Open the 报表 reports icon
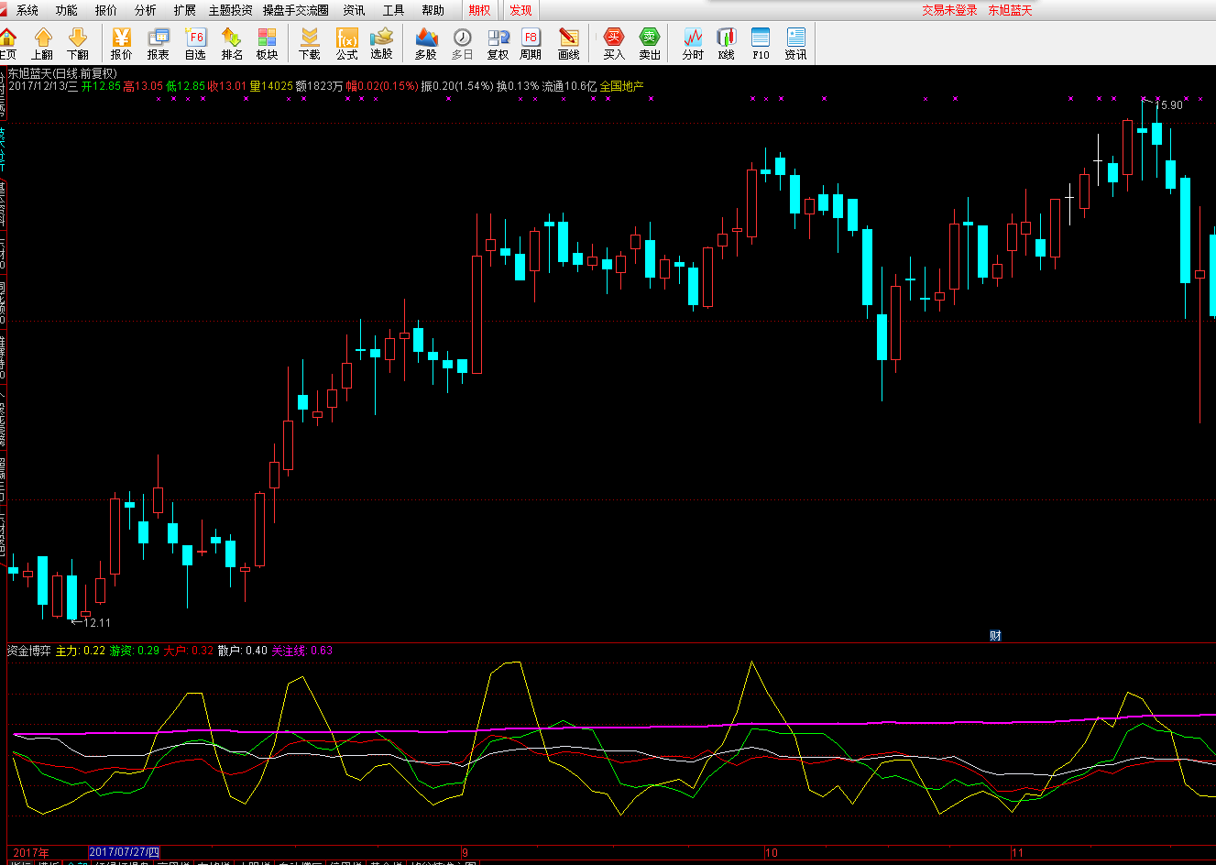Screen dimensions: 1216x865 pos(159,43)
